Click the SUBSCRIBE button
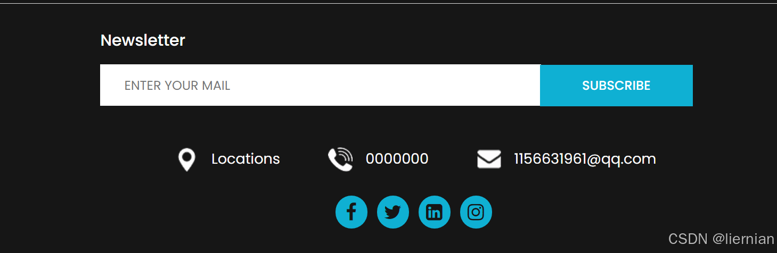777x253 pixels. pos(616,86)
